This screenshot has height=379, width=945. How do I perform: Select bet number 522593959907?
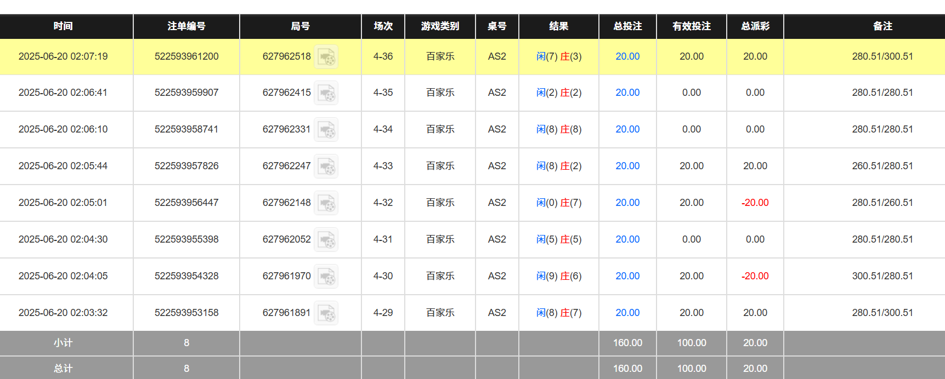pyautogui.click(x=186, y=93)
